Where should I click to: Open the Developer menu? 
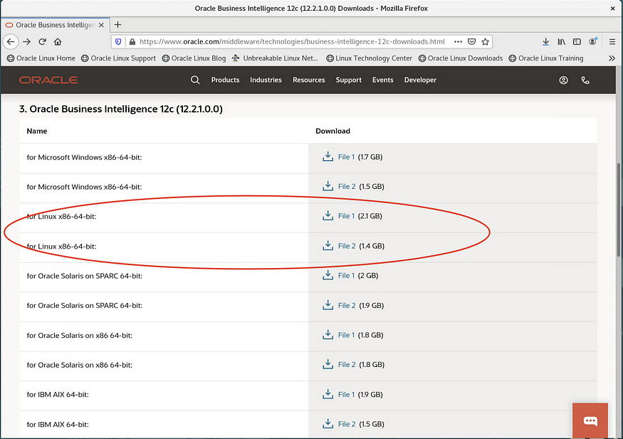420,80
